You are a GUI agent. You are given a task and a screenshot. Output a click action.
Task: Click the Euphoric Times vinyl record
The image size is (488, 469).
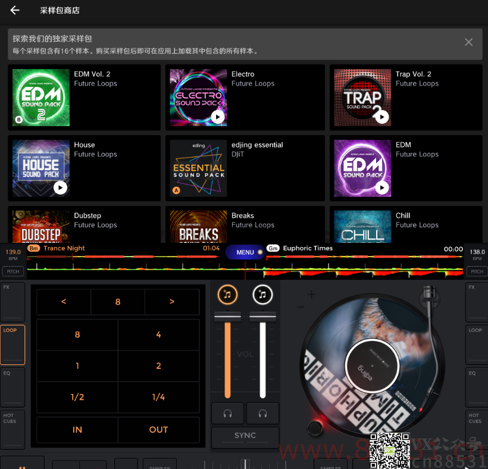[372, 365]
